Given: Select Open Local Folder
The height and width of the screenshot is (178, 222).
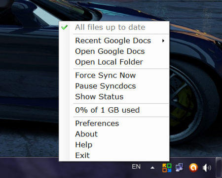Looking at the screenshot, I should pyautogui.click(x=114, y=62).
